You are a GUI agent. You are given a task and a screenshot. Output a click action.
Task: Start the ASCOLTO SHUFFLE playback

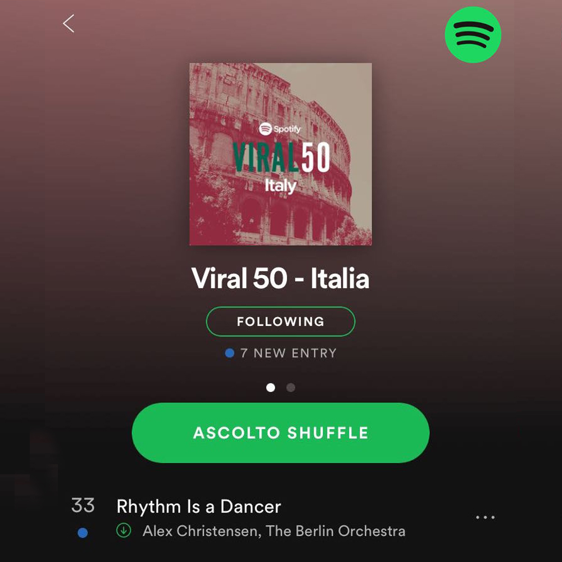[x=280, y=433]
